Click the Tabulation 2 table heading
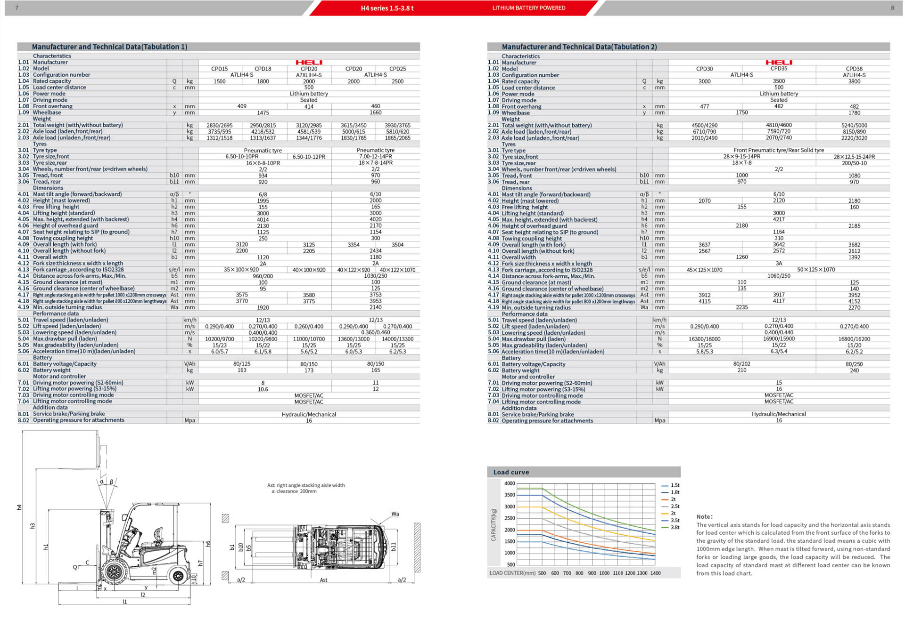The image size is (905, 619). tap(579, 47)
